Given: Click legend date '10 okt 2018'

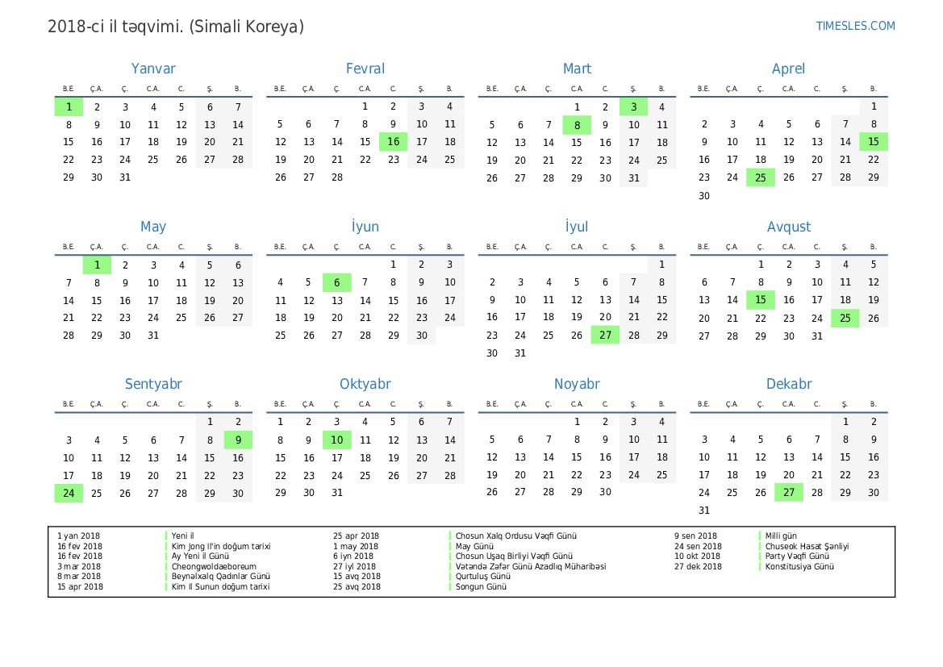Looking at the screenshot, I should pyautogui.click(x=697, y=557).
